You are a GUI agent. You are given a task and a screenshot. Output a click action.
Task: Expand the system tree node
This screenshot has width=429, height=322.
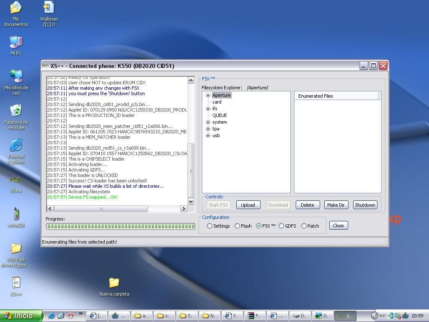pos(208,122)
